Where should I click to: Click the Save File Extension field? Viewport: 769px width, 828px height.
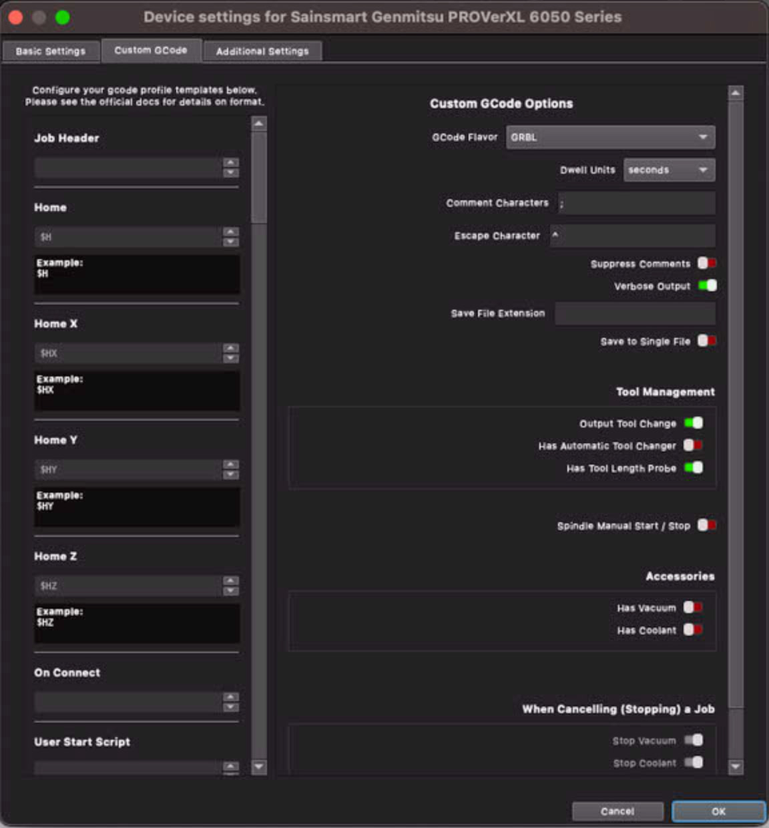tap(634, 313)
